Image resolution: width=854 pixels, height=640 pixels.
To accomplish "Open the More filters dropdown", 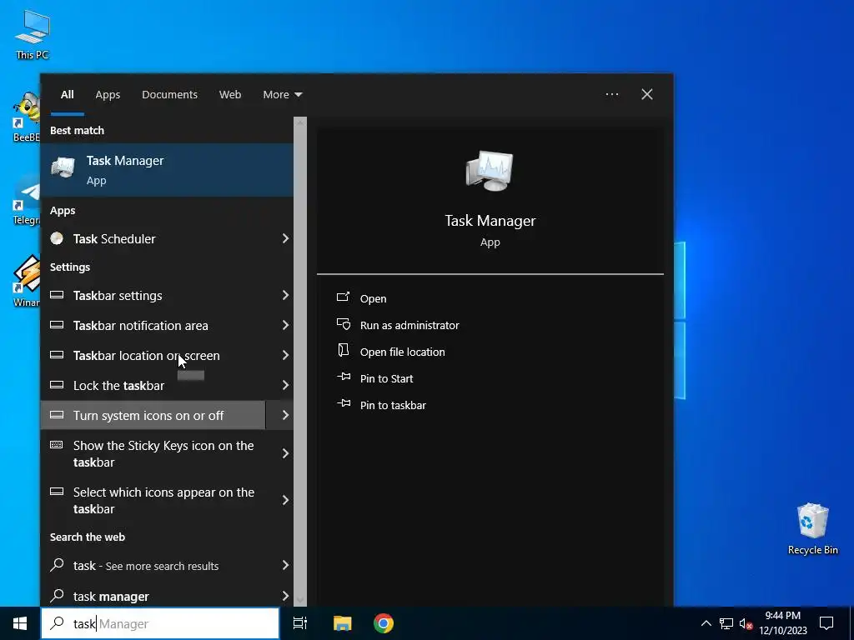I will click(x=282, y=95).
